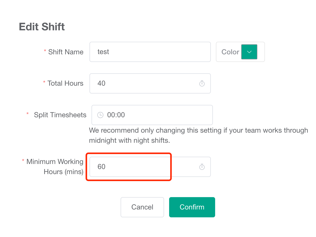Screen dimensions: 316x237
Task: Open the green color swatch dropdown
Action: tap(249, 52)
